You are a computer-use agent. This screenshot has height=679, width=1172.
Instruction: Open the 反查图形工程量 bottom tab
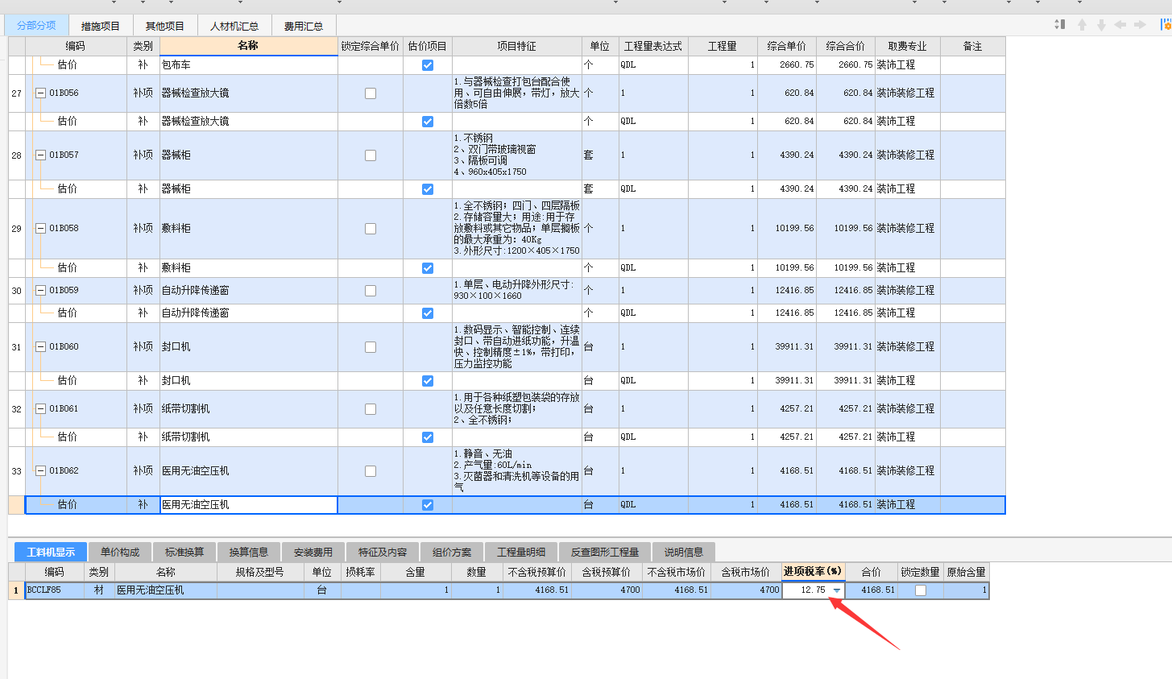[605, 552]
